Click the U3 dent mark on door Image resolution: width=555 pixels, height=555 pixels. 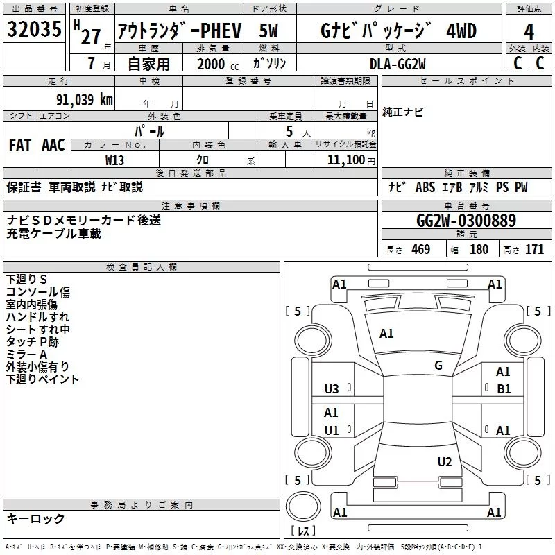pyautogui.click(x=332, y=389)
